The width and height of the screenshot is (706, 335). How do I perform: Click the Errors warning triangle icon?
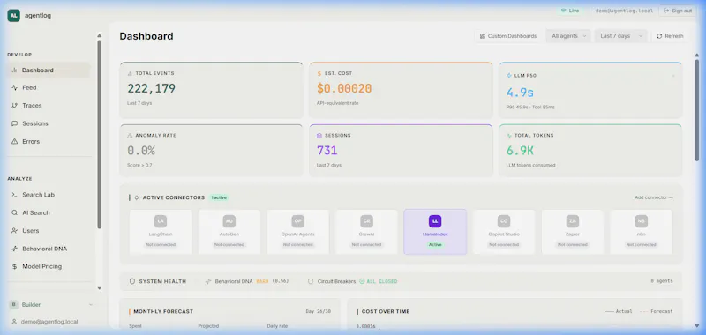pyautogui.click(x=14, y=142)
